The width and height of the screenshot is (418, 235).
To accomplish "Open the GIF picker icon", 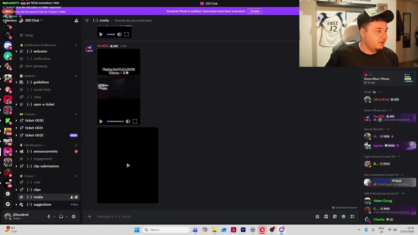I will pos(326,216).
